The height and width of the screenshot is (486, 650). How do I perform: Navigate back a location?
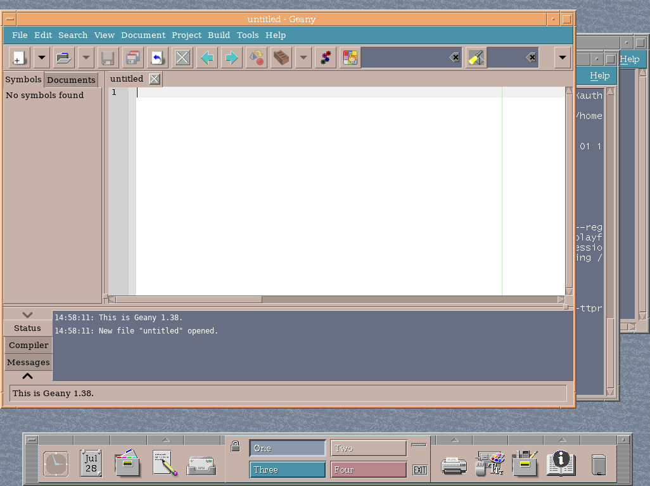click(x=206, y=58)
